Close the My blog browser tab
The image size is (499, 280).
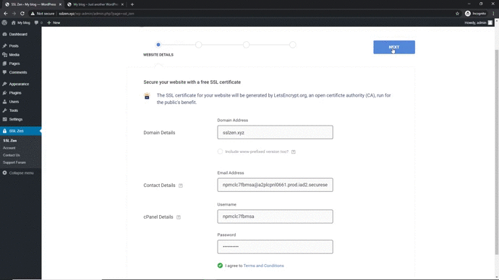point(122,4)
